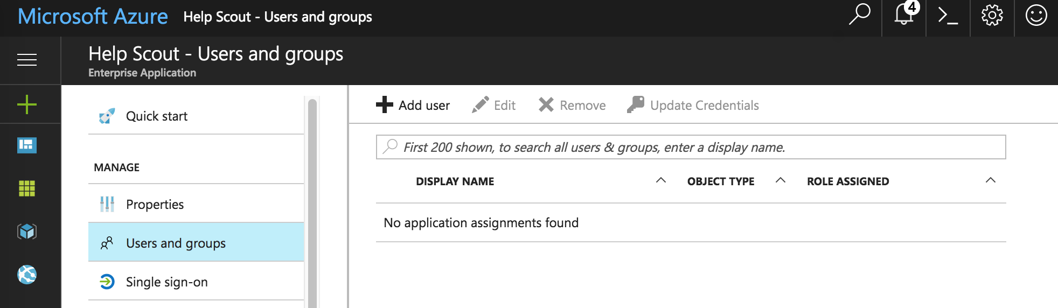This screenshot has height=308, width=1058.
Task: Sort by Object Type column arrow
Action: (x=780, y=180)
